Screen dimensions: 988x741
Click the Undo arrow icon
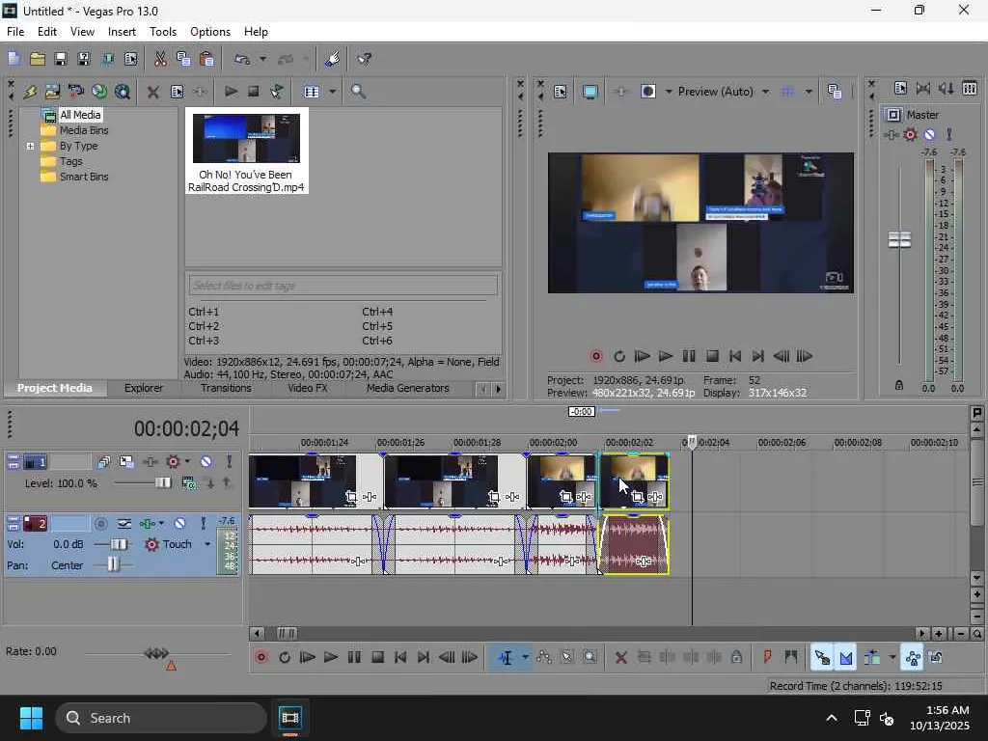pyautogui.click(x=242, y=59)
